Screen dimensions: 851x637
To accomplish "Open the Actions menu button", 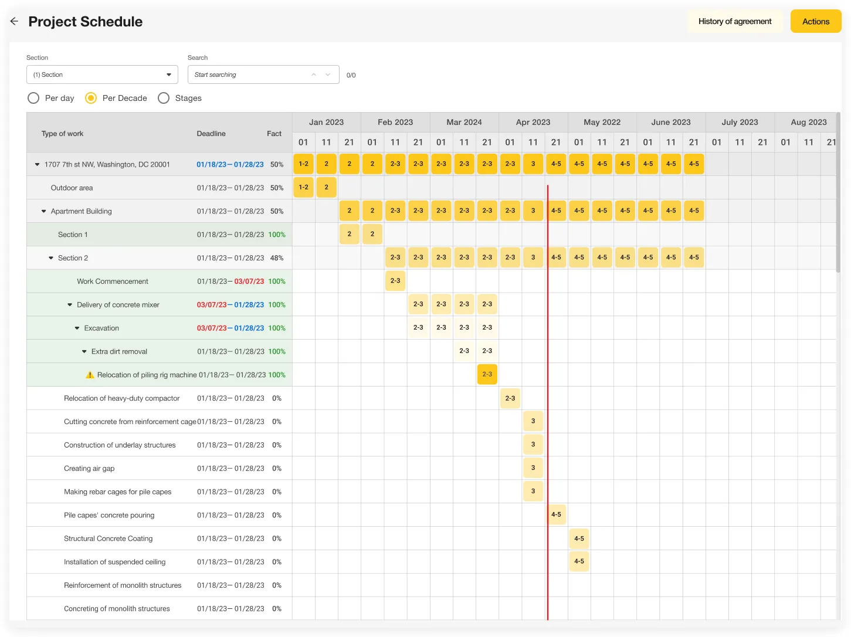I will pyautogui.click(x=816, y=21).
